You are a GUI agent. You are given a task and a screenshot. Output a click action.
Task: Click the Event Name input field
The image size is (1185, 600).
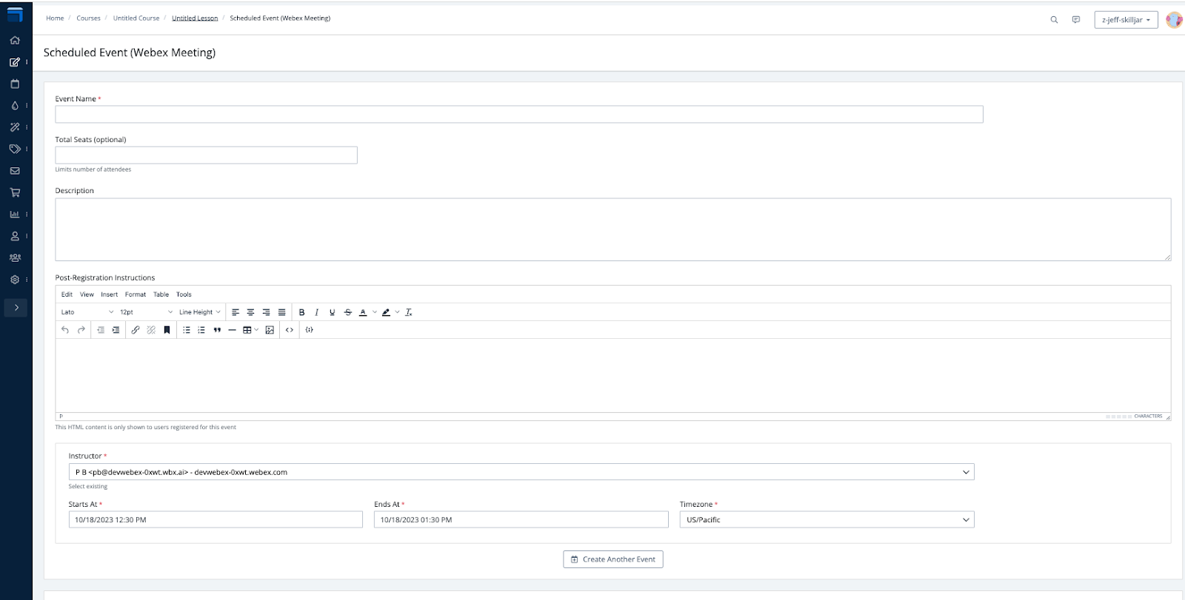(518, 114)
